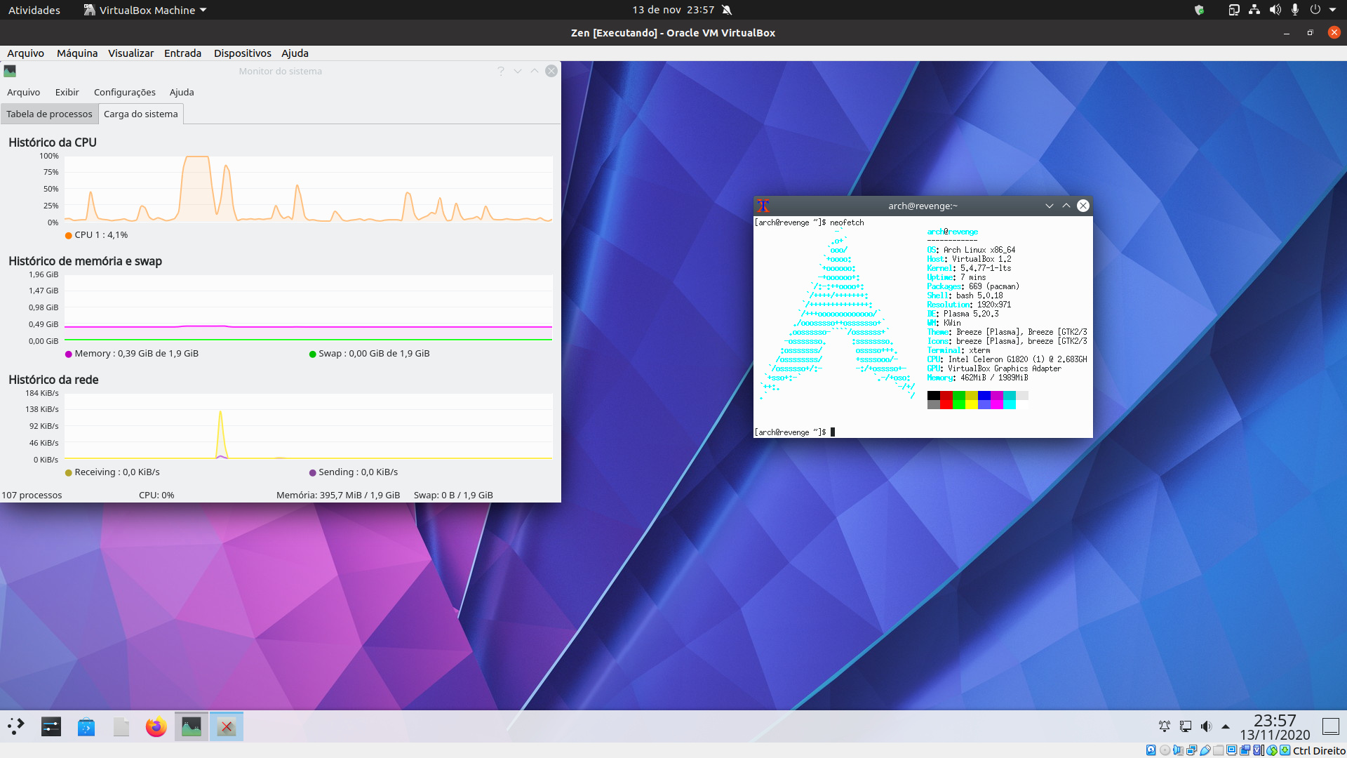Click Atividades in the top bar
The image size is (1347, 758).
tap(34, 10)
